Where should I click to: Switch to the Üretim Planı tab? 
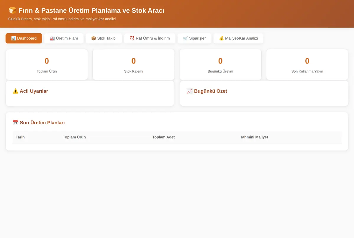coord(64,38)
